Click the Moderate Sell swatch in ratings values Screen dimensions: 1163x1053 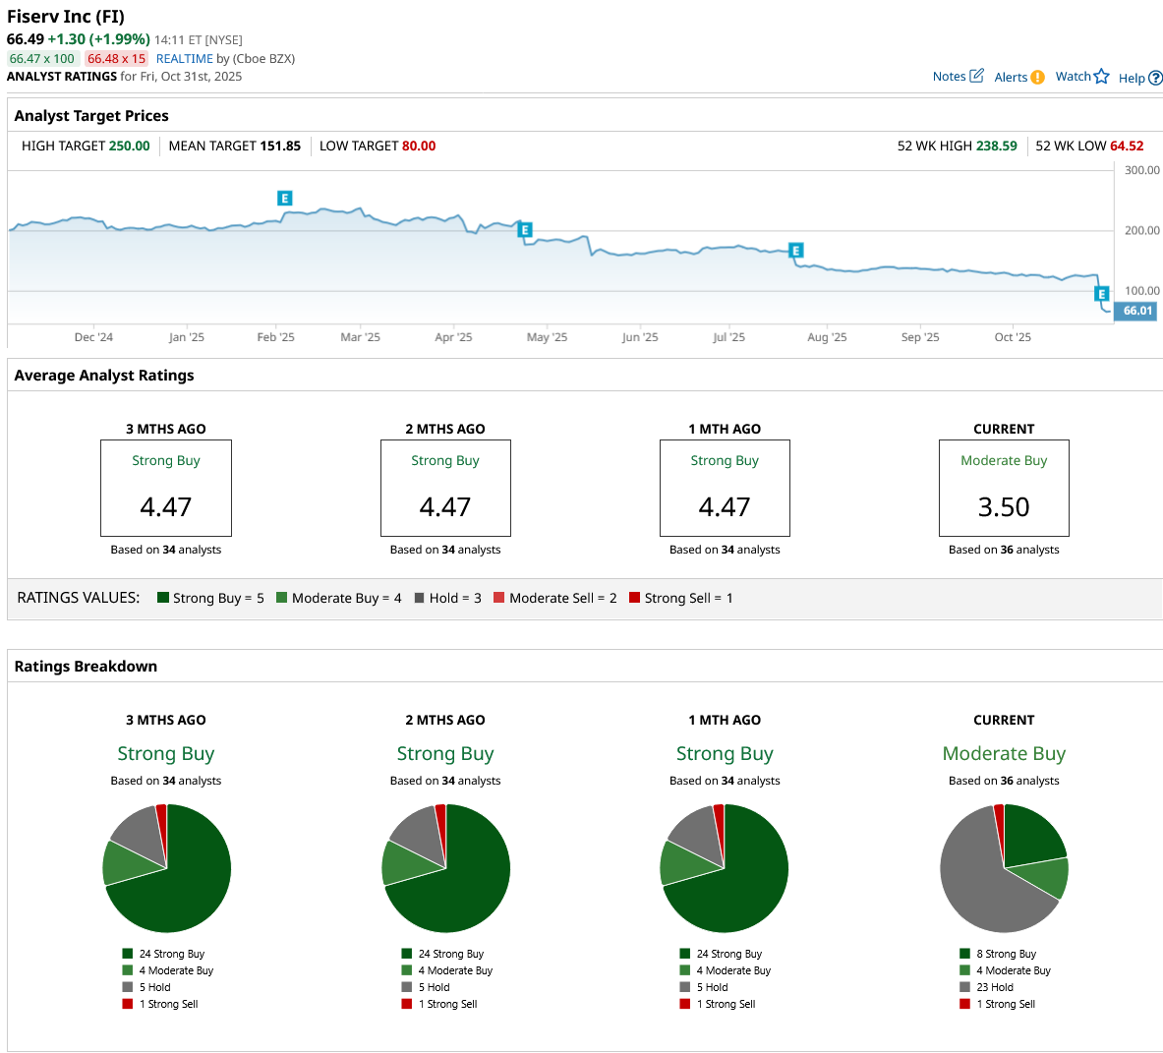point(499,598)
